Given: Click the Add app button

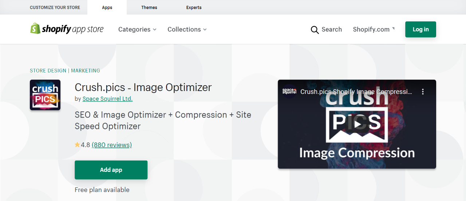Looking at the screenshot, I should (111, 170).
